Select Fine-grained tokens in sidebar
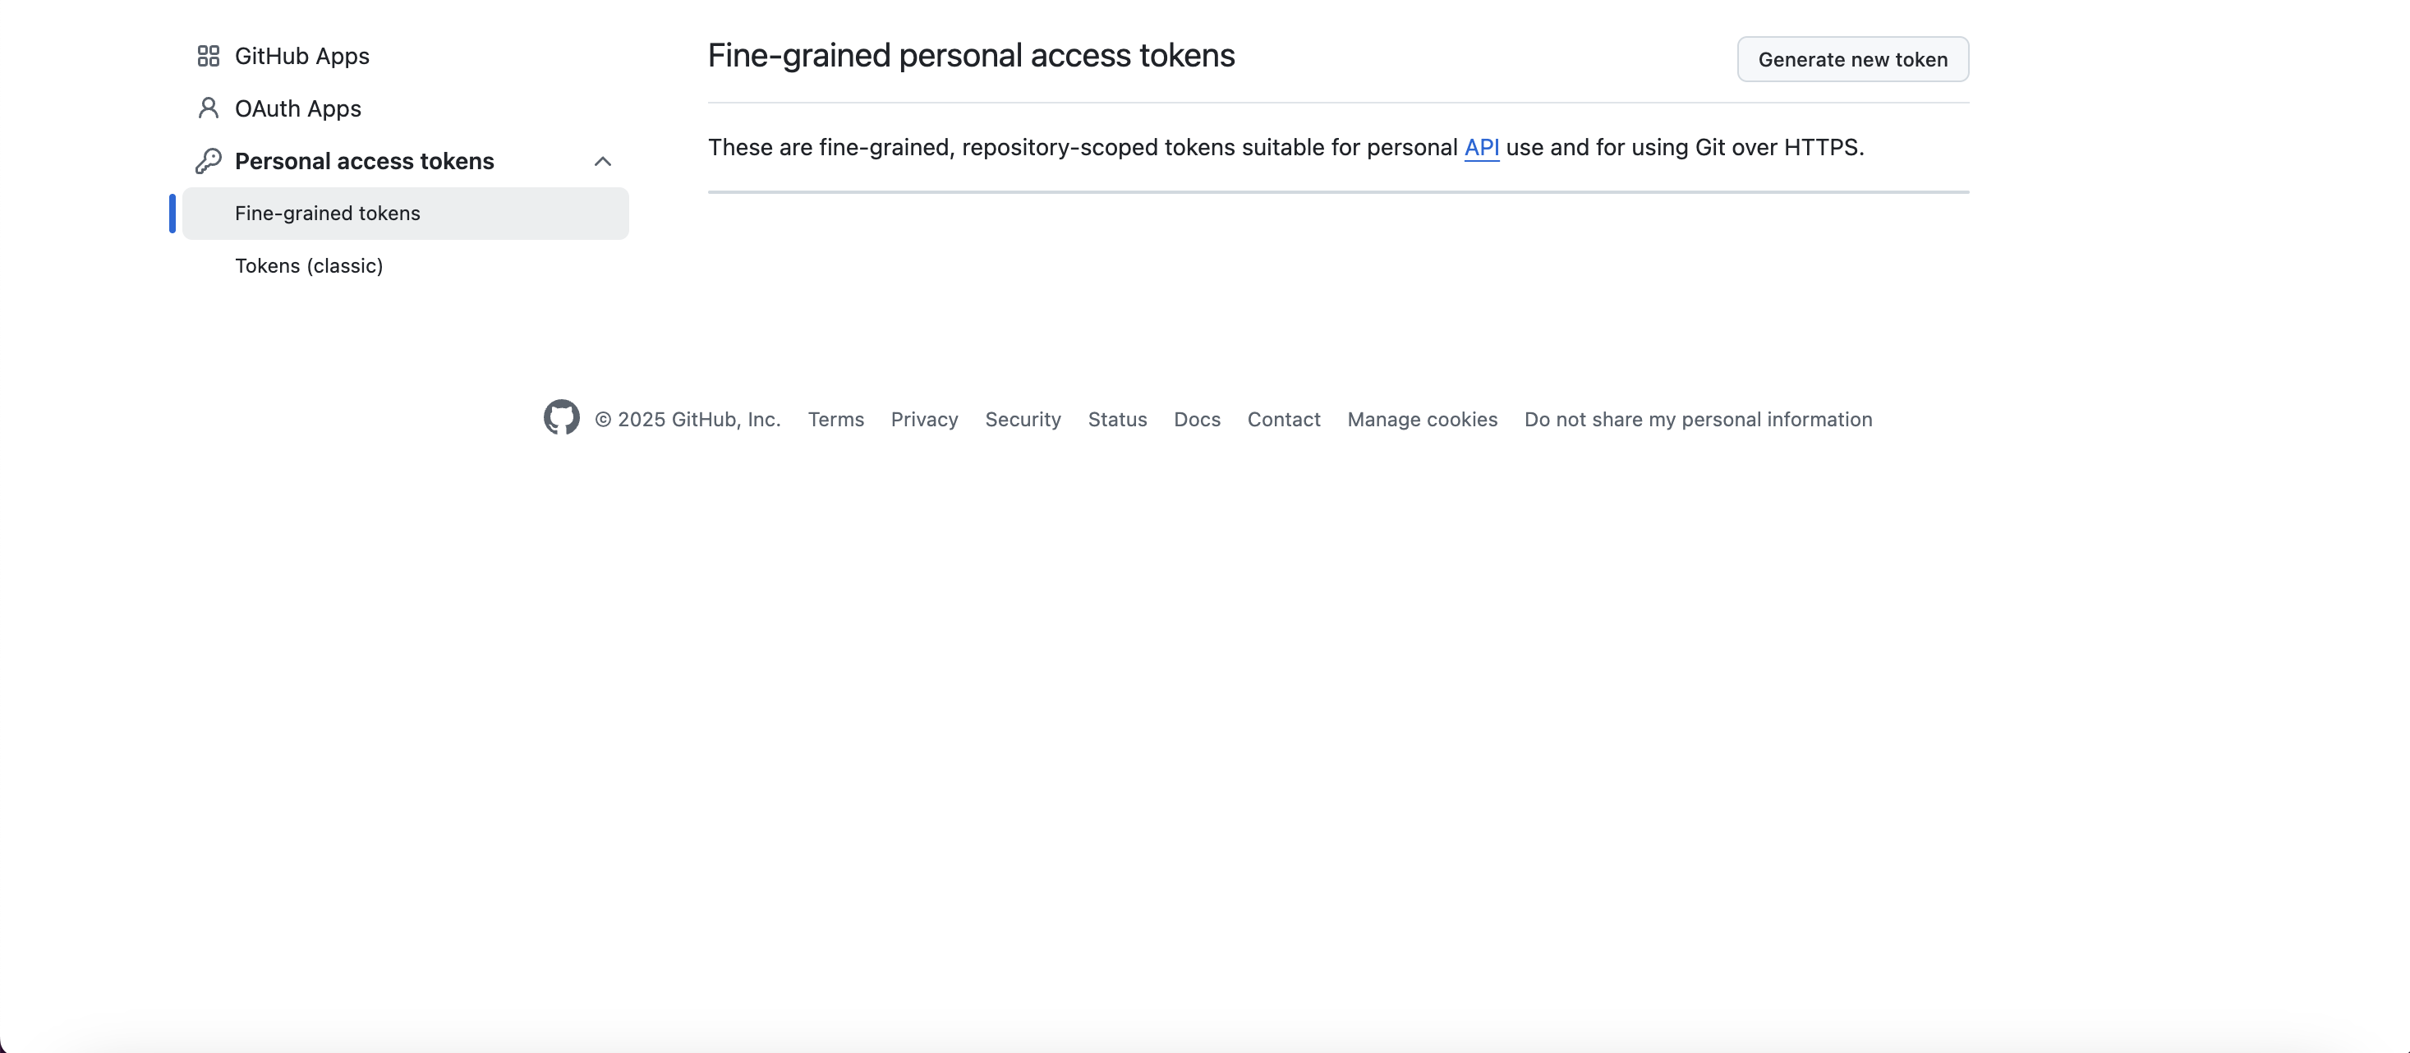 328,214
